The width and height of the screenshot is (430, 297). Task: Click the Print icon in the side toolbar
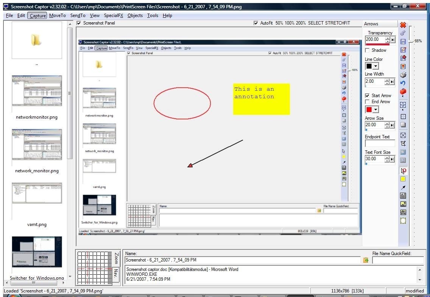click(403, 74)
